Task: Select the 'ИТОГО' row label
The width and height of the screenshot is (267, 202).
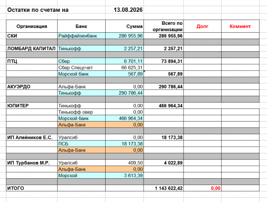Action: 32,188
